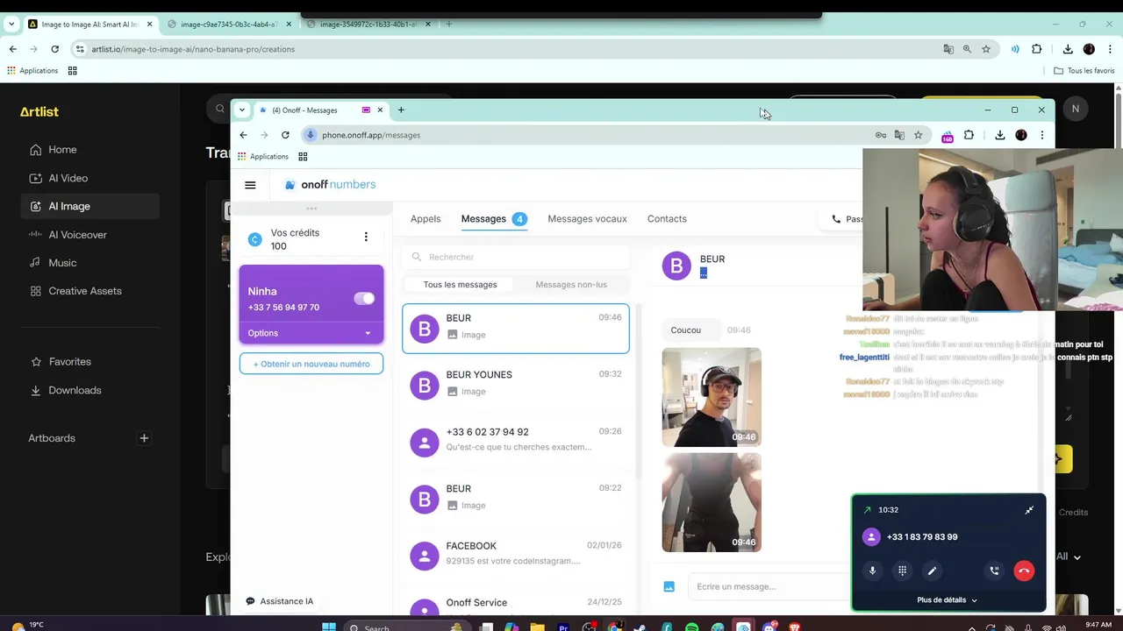
Task: Expand the Options dropdown under Ninha
Action: pyautogui.click(x=311, y=333)
